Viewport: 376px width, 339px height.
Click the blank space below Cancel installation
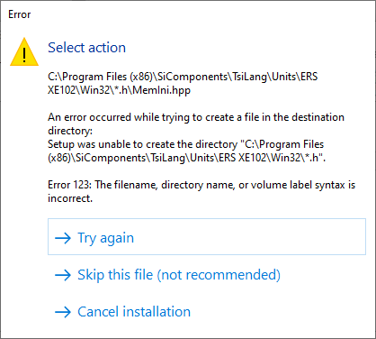click(x=195, y=329)
